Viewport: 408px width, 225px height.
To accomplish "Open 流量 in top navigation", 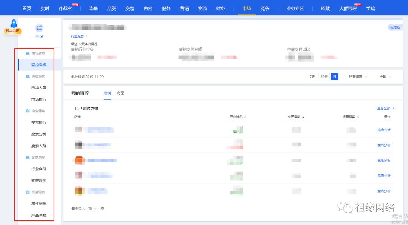I will tap(93, 9).
